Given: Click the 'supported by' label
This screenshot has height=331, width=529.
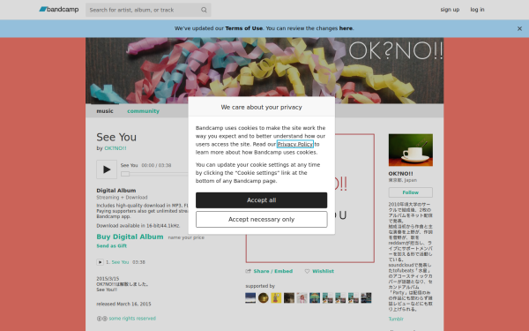Looking at the screenshot, I should [x=260, y=286].
